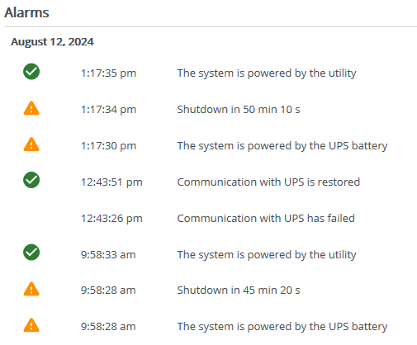Click warning triangle beside 1:17:30 pm alarm
417x345 pixels.
click(31, 144)
